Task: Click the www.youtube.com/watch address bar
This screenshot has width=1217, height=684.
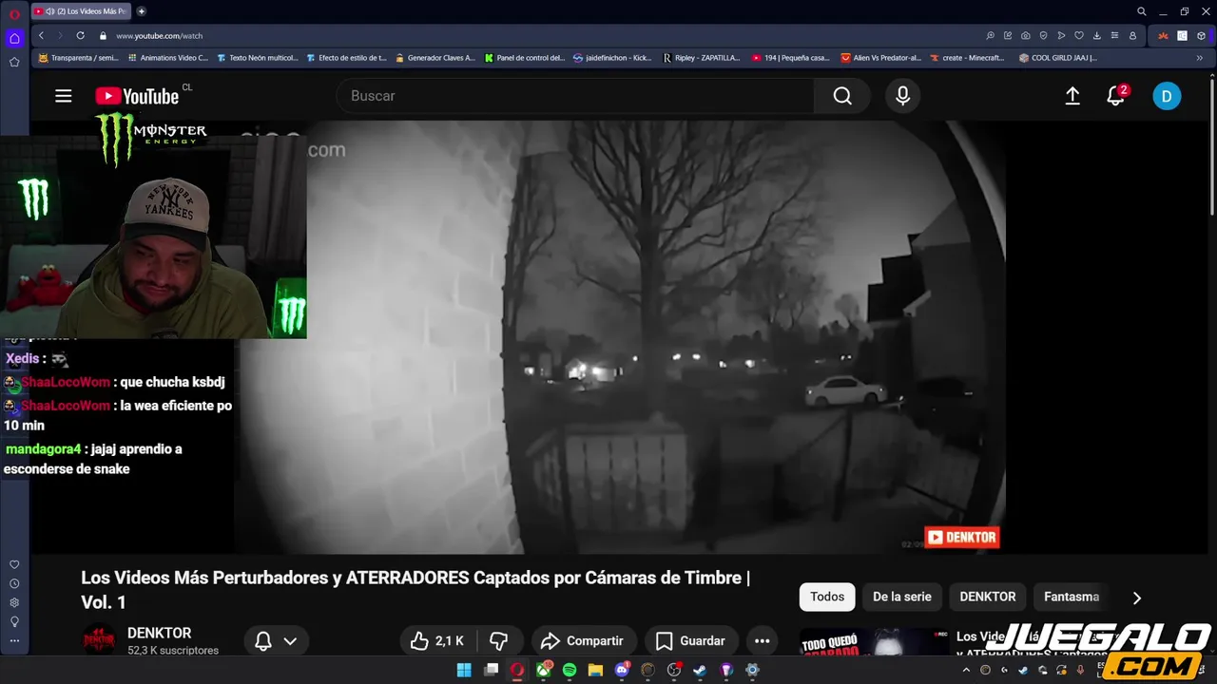Action: (x=160, y=35)
